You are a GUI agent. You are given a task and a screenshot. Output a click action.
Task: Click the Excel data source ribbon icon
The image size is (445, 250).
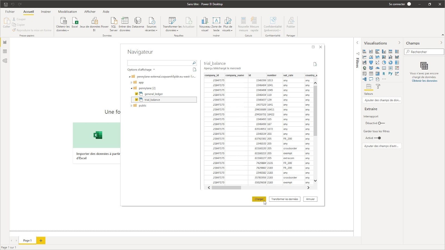(75, 22)
